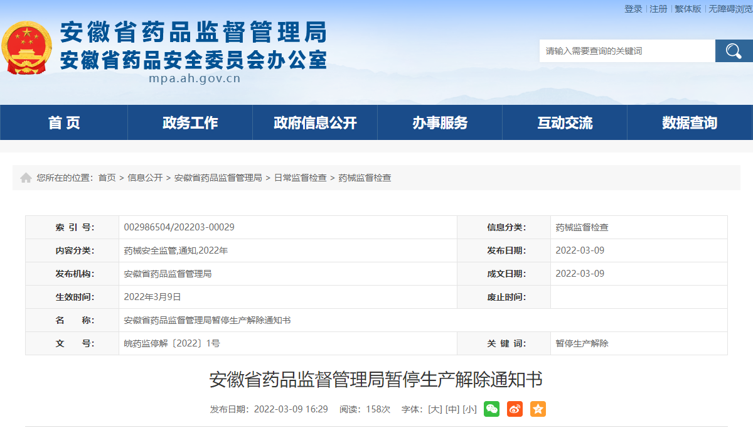Open the 政务工作 navigation tab
This screenshot has width=753, height=435.
(x=190, y=123)
